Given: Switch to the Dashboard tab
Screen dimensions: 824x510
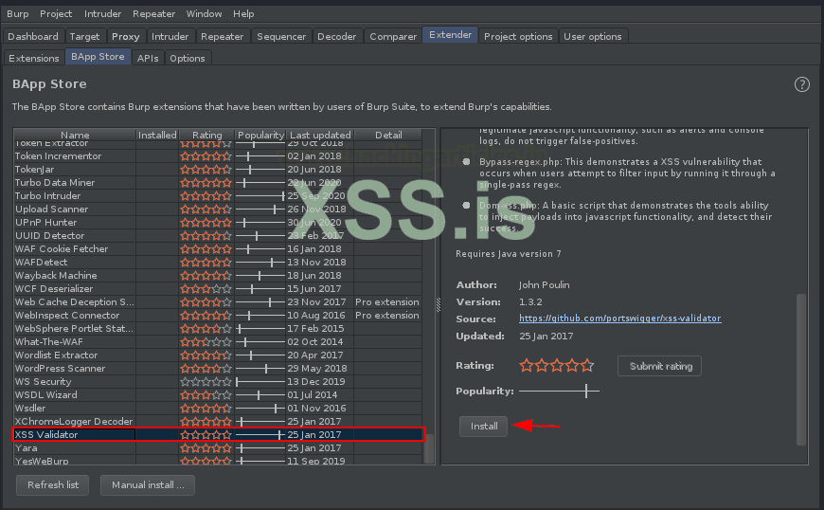Looking at the screenshot, I should [33, 36].
